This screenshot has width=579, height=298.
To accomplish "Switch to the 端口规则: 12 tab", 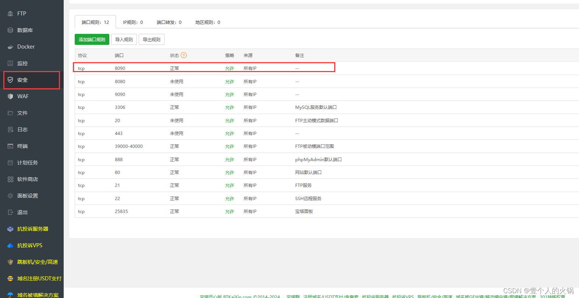I will (95, 22).
